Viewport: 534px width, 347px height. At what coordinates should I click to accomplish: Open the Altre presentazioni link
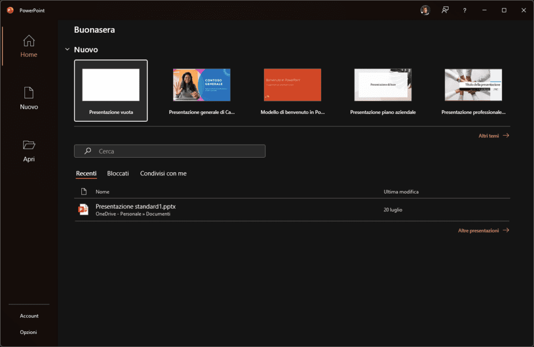coord(483,230)
